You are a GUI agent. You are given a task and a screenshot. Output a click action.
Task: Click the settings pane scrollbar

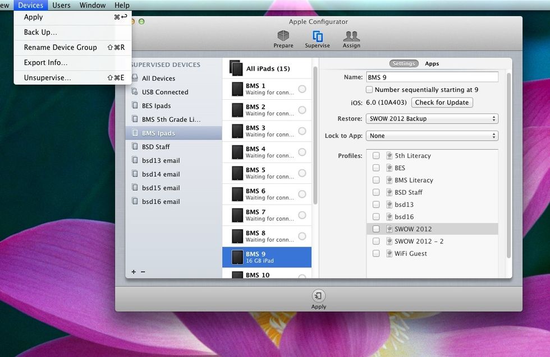pyautogui.click(x=508, y=165)
